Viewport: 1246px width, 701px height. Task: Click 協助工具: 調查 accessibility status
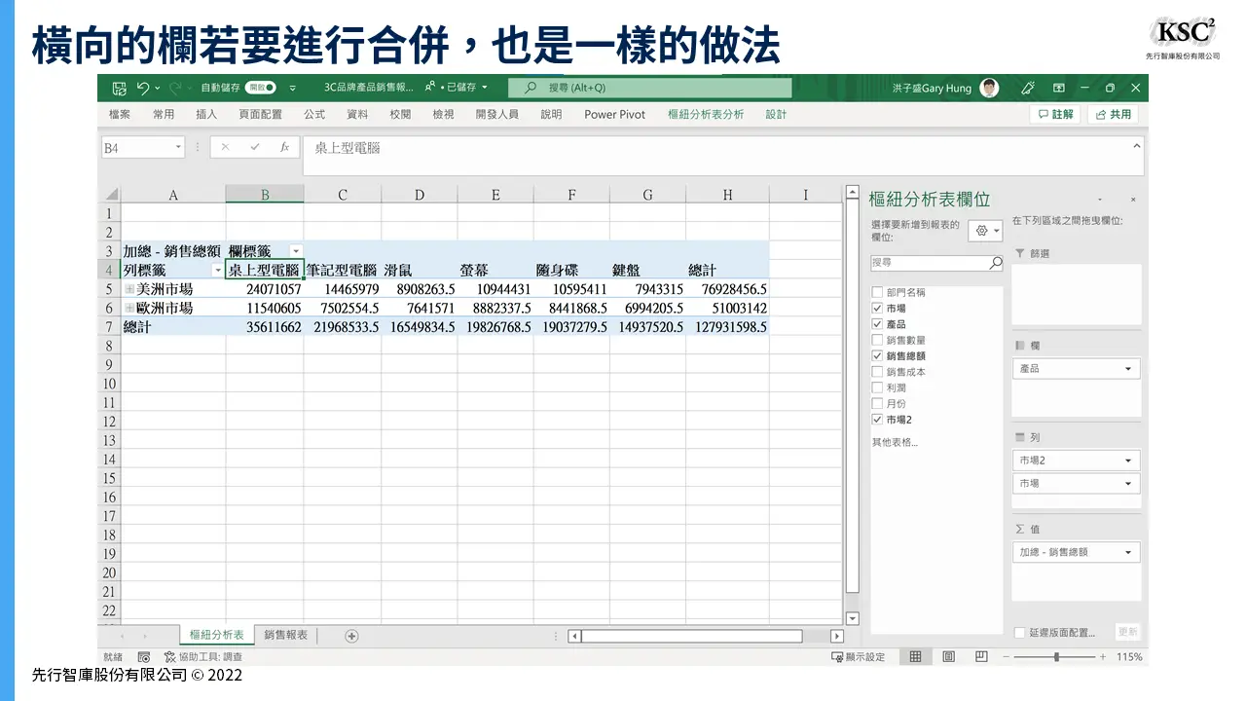(x=203, y=657)
